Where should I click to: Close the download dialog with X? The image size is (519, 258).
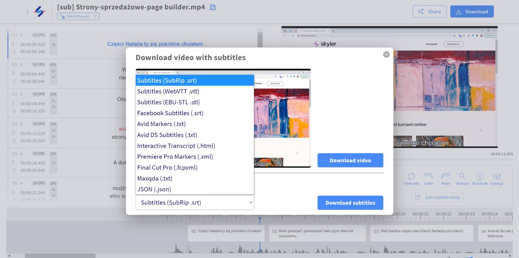[386, 54]
